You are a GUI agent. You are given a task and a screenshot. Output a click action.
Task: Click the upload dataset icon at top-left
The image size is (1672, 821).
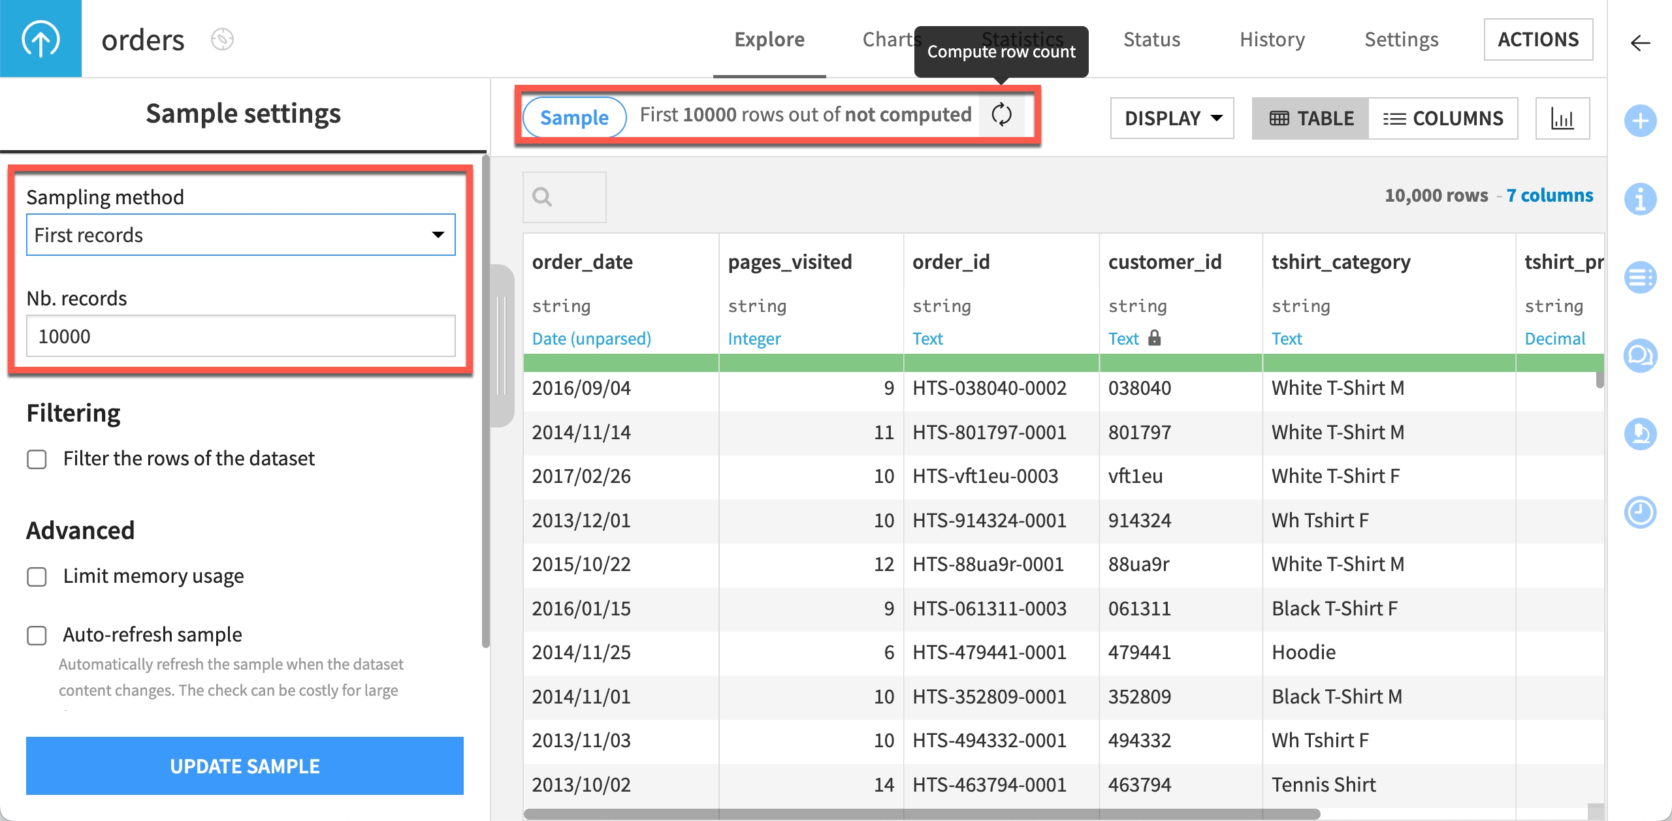(x=40, y=39)
